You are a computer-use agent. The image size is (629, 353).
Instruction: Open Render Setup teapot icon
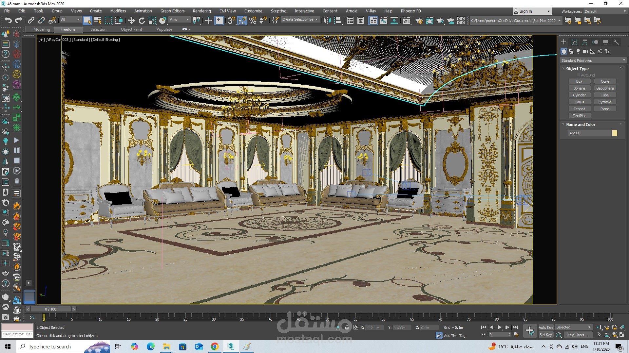tap(419, 21)
